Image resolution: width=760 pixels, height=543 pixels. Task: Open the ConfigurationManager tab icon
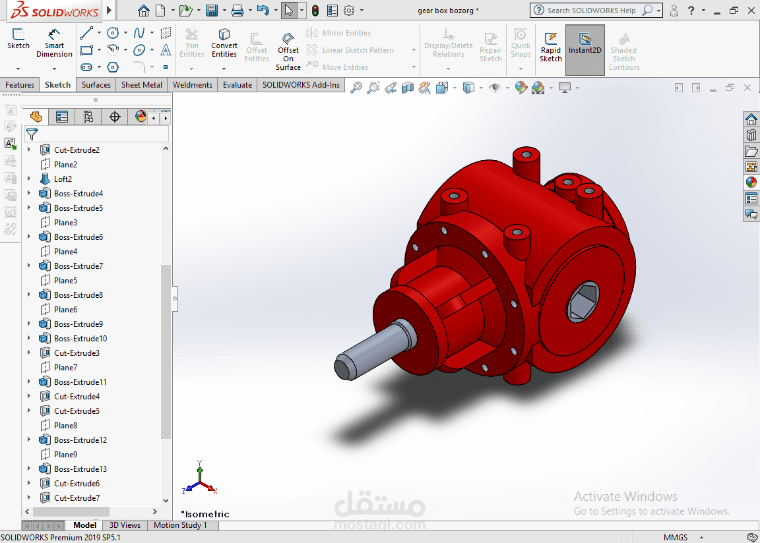88,117
